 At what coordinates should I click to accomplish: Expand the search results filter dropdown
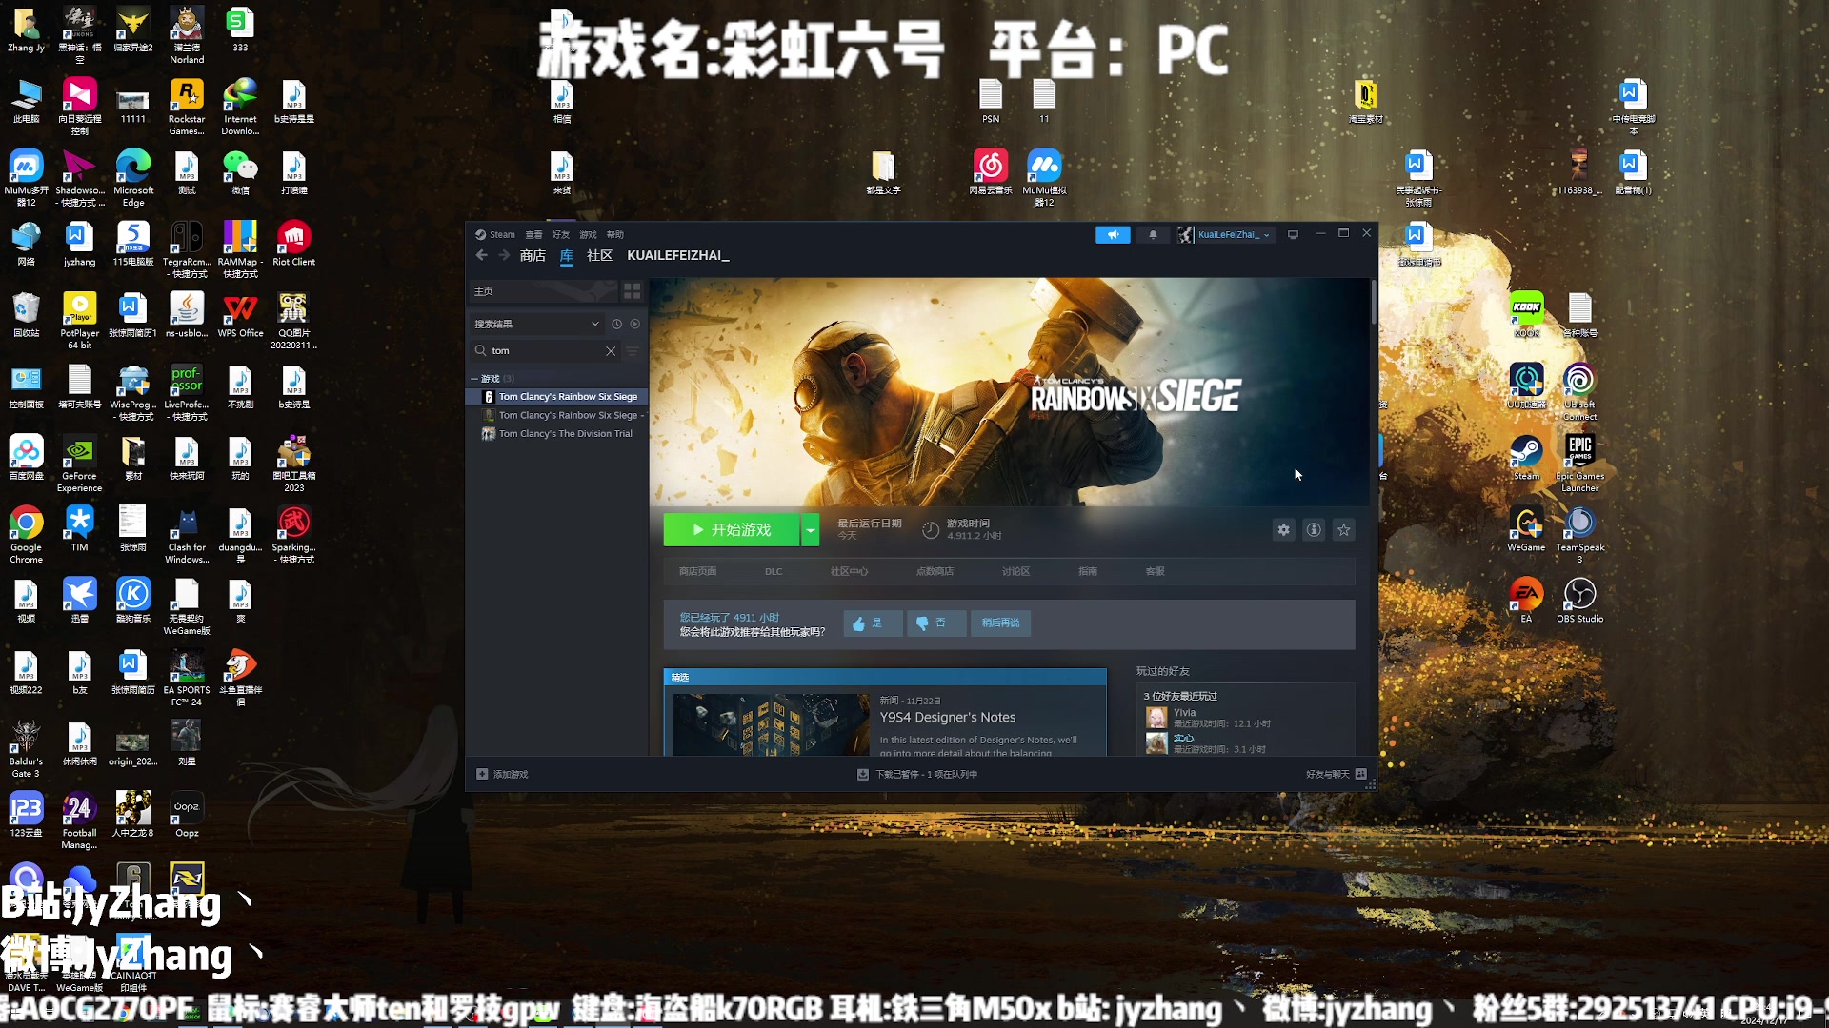[593, 323]
